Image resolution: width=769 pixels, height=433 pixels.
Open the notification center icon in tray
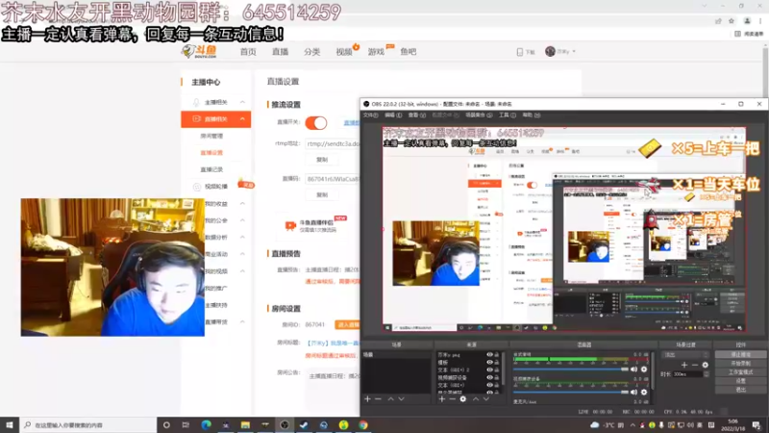(x=757, y=424)
